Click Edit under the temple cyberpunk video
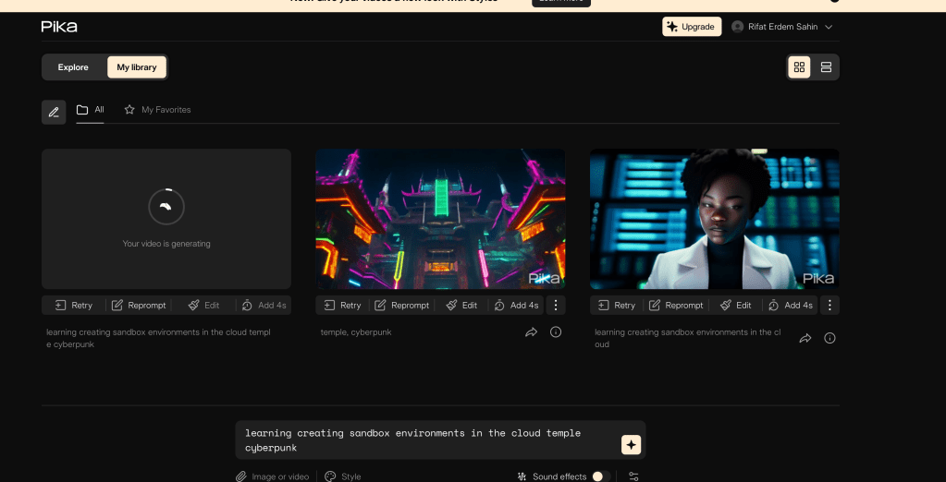Screen dimensions: 946x482 click(461, 306)
